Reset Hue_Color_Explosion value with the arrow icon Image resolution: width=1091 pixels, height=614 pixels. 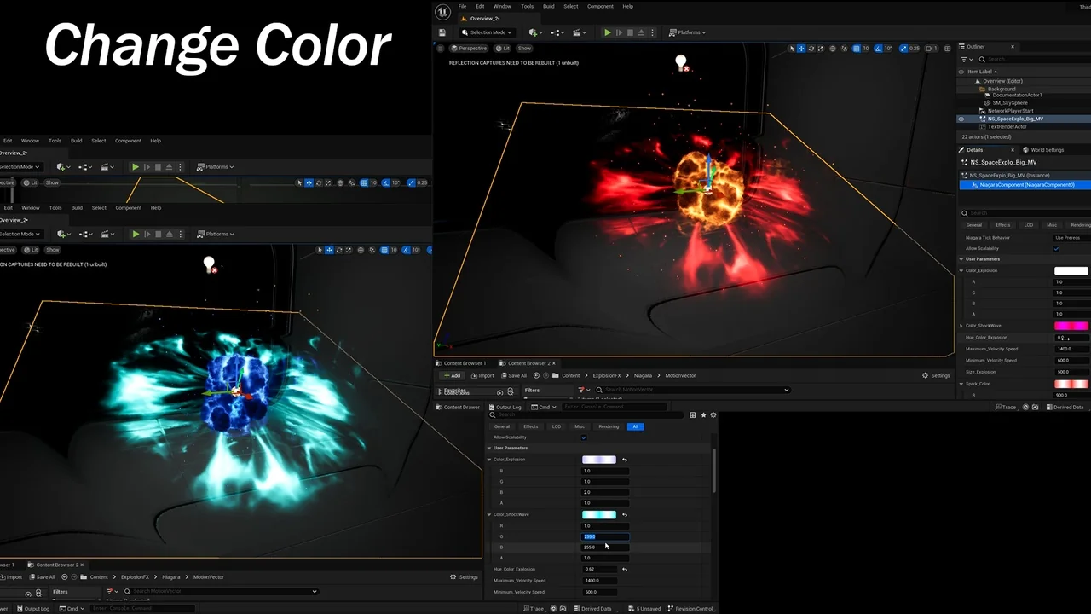625,569
